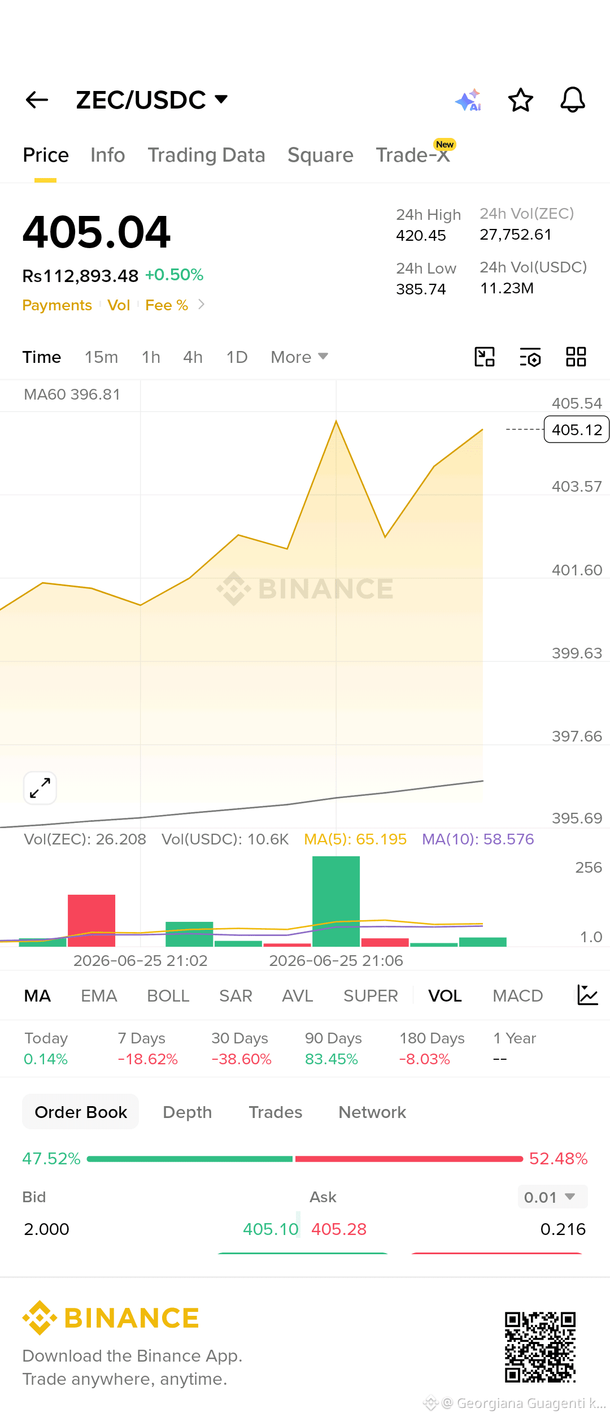
Task: Tap the back arrow icon
Action: [x=37, y=100]
